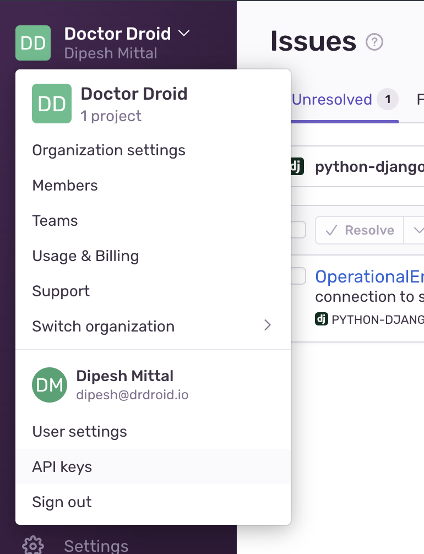Choose Switch organization
The width and height of the screenshot is (424, 554).
[153, 326]
